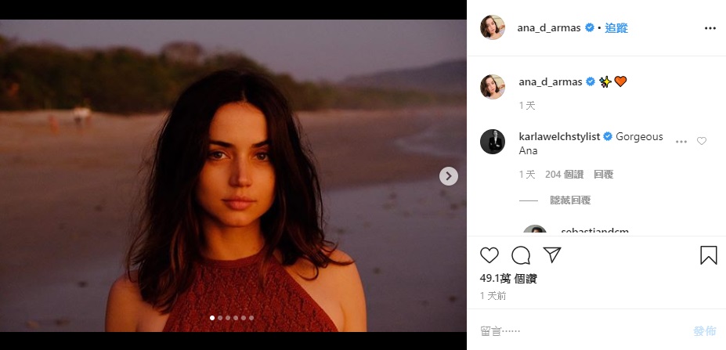Click the 發佈 post button
This screenshot has height=350, width=726.
tap(705, 330)
